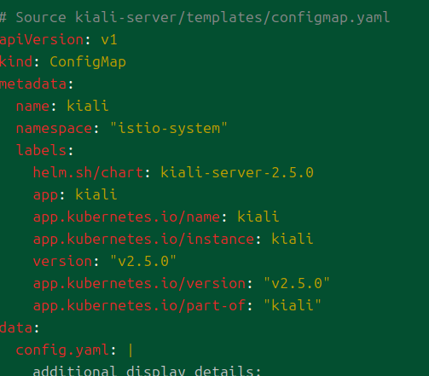Click the app.kubernetes.io/name key

127,217
